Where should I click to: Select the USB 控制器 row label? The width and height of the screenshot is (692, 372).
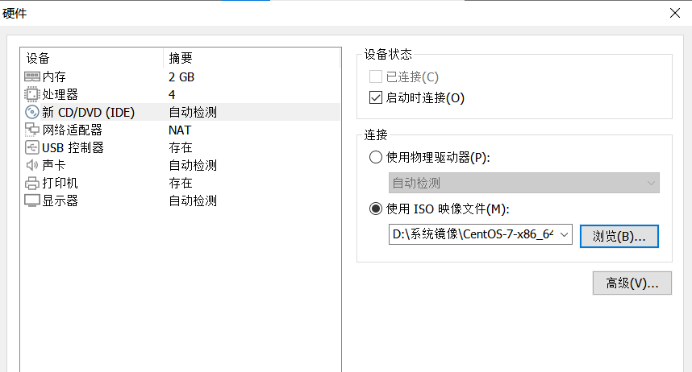tap(73, 147)
